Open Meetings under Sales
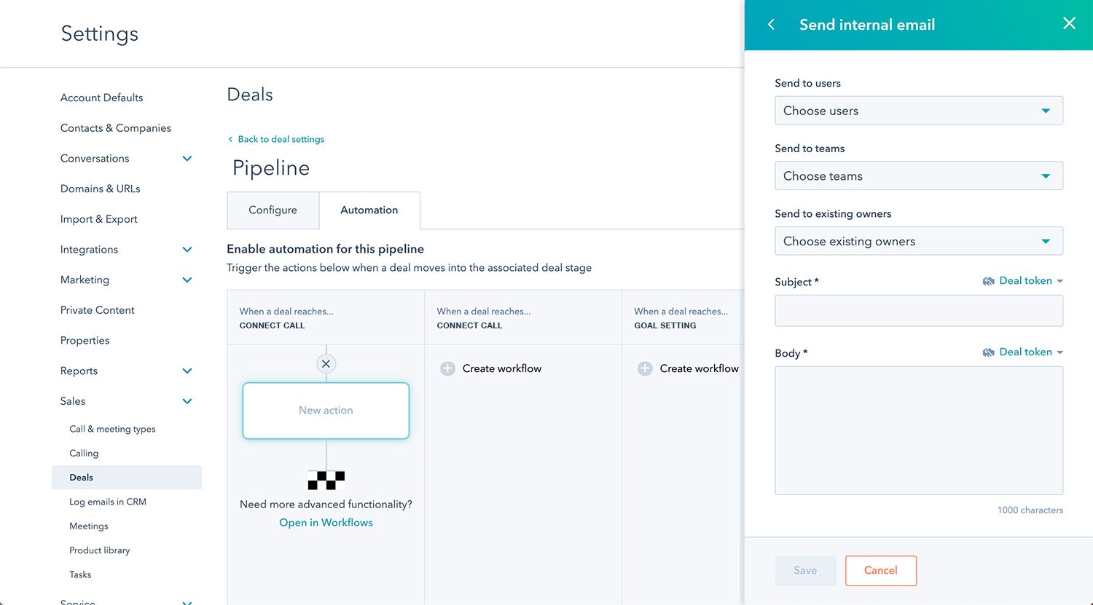This screenshot has height=605, width=1093. pyautogui.click(x=88, y=526)
